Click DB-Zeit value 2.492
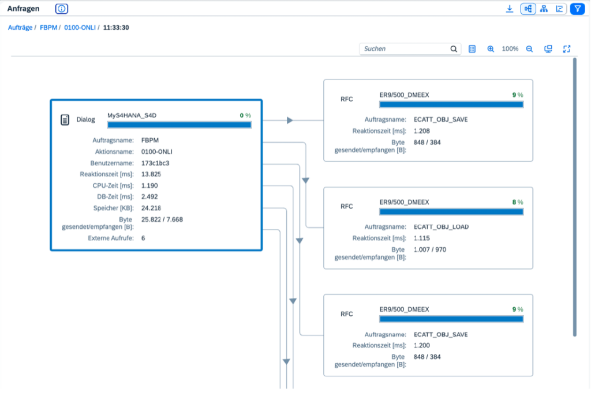Viewport: 591px width, 393px height. coord(149,197)
